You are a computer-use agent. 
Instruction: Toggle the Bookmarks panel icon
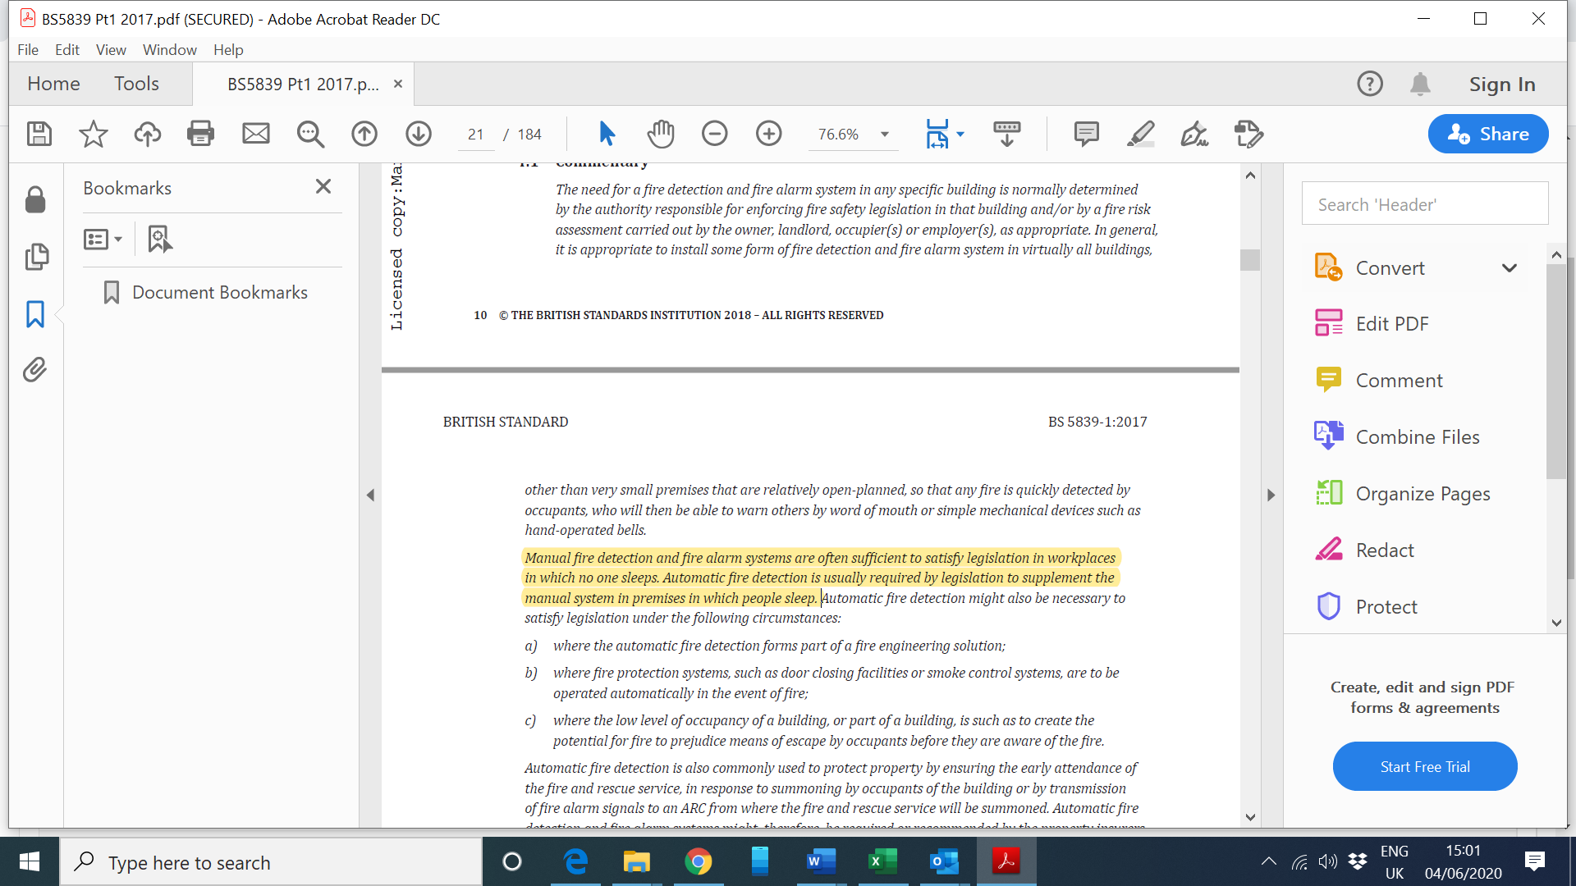(x=35, y=314)
